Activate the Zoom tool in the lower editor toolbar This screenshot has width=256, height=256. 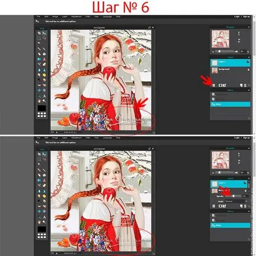tap(44, 222)
